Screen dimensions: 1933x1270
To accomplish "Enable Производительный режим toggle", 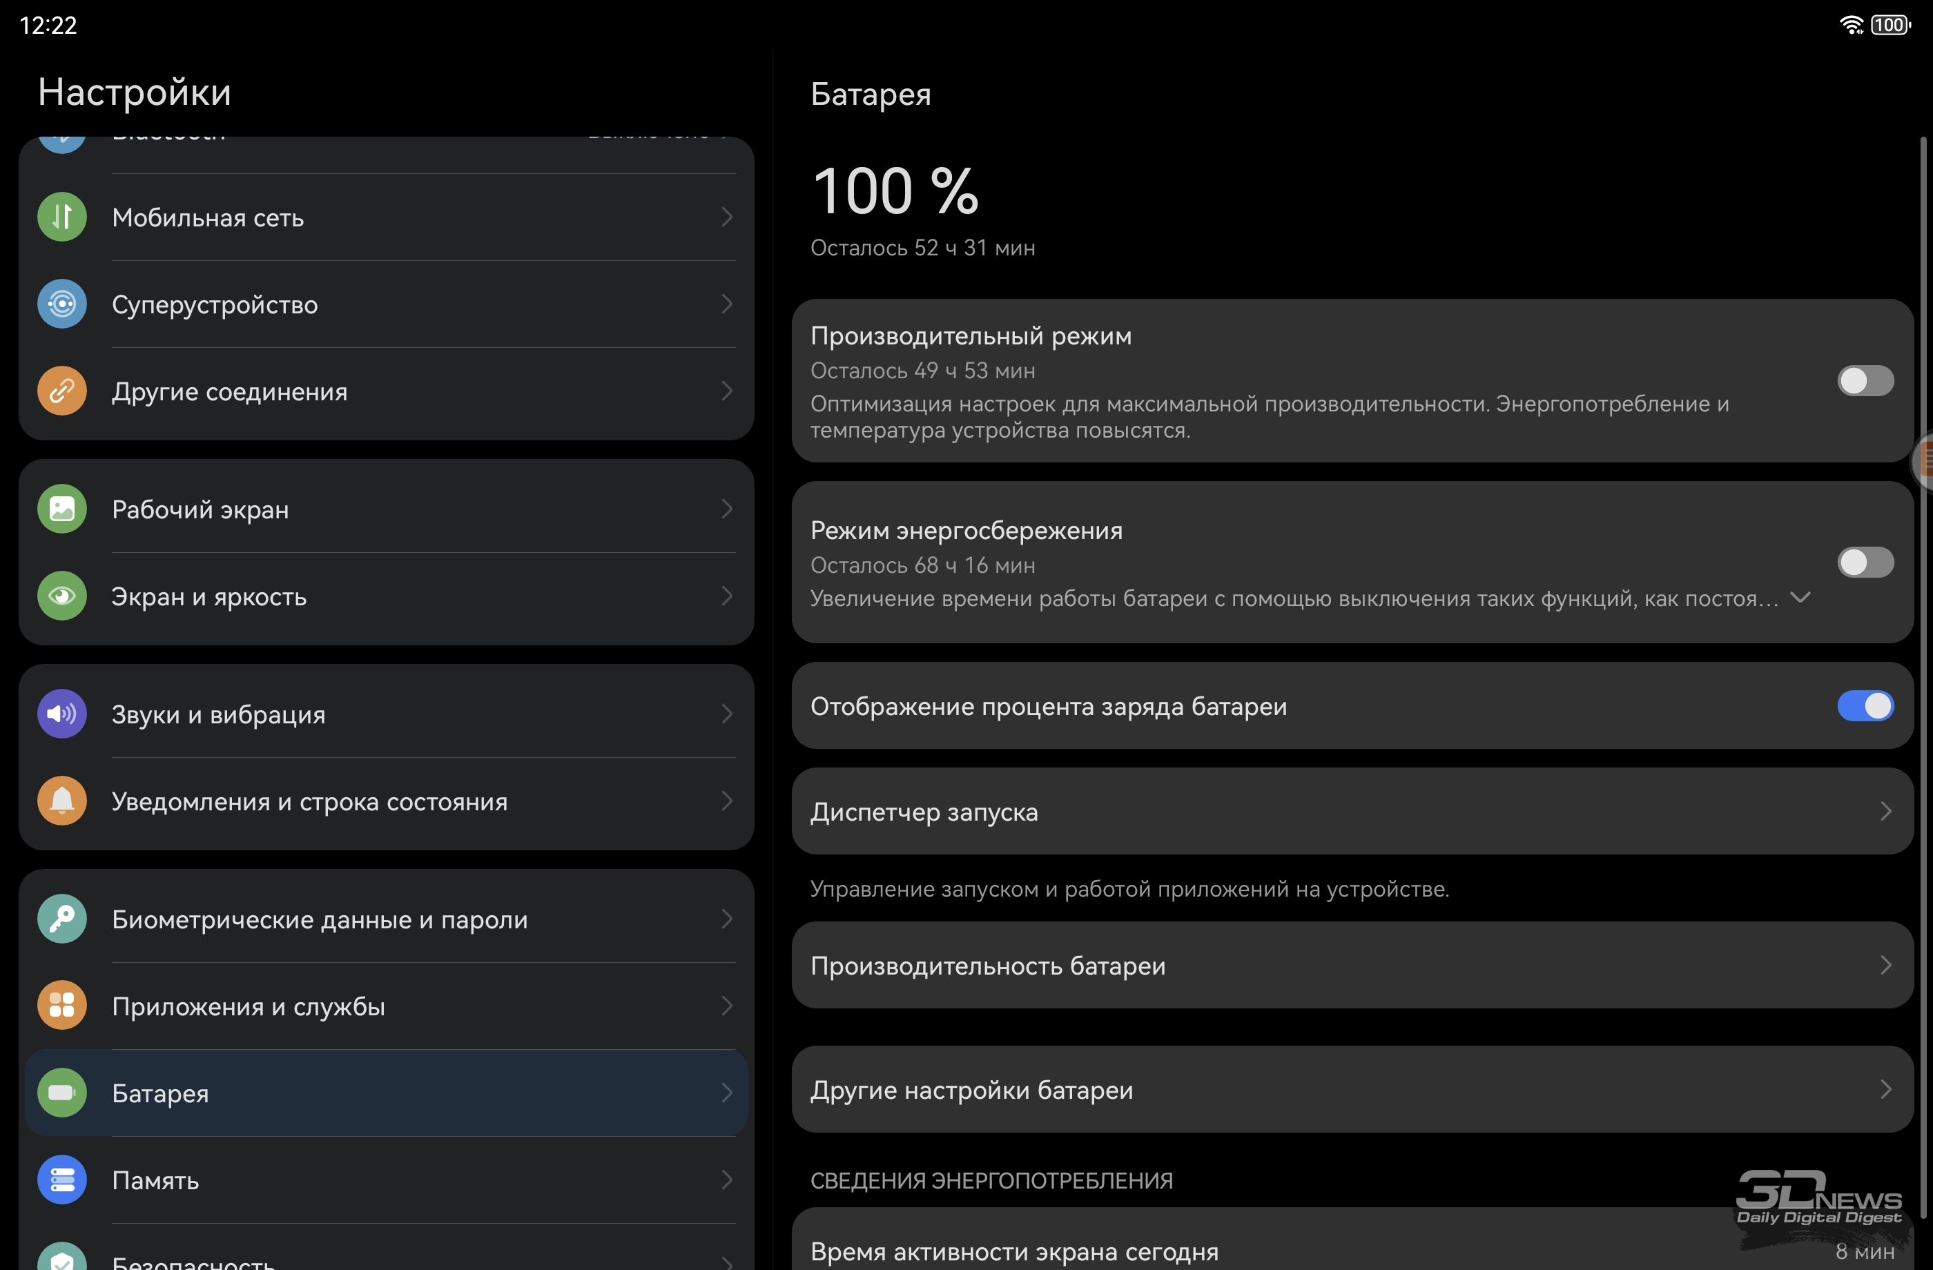I will (x=1865, y=380).
